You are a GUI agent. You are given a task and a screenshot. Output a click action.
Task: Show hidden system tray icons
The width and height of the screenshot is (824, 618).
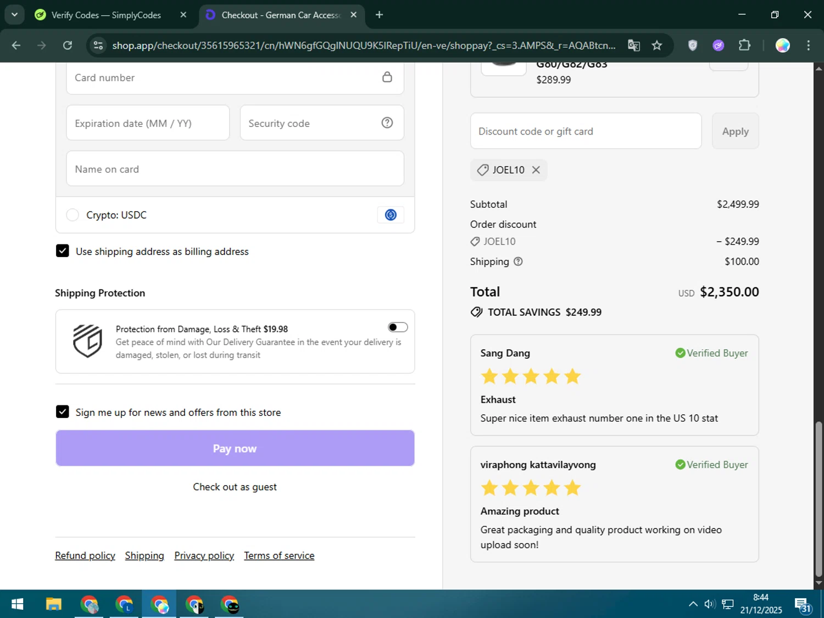tap(693, 604)
